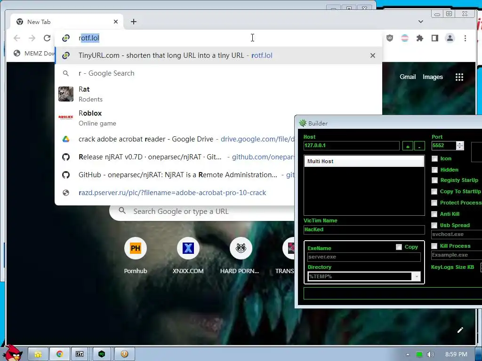
Task: Open the Chrome extensions puzzle icon
Action: pos(419,38)
